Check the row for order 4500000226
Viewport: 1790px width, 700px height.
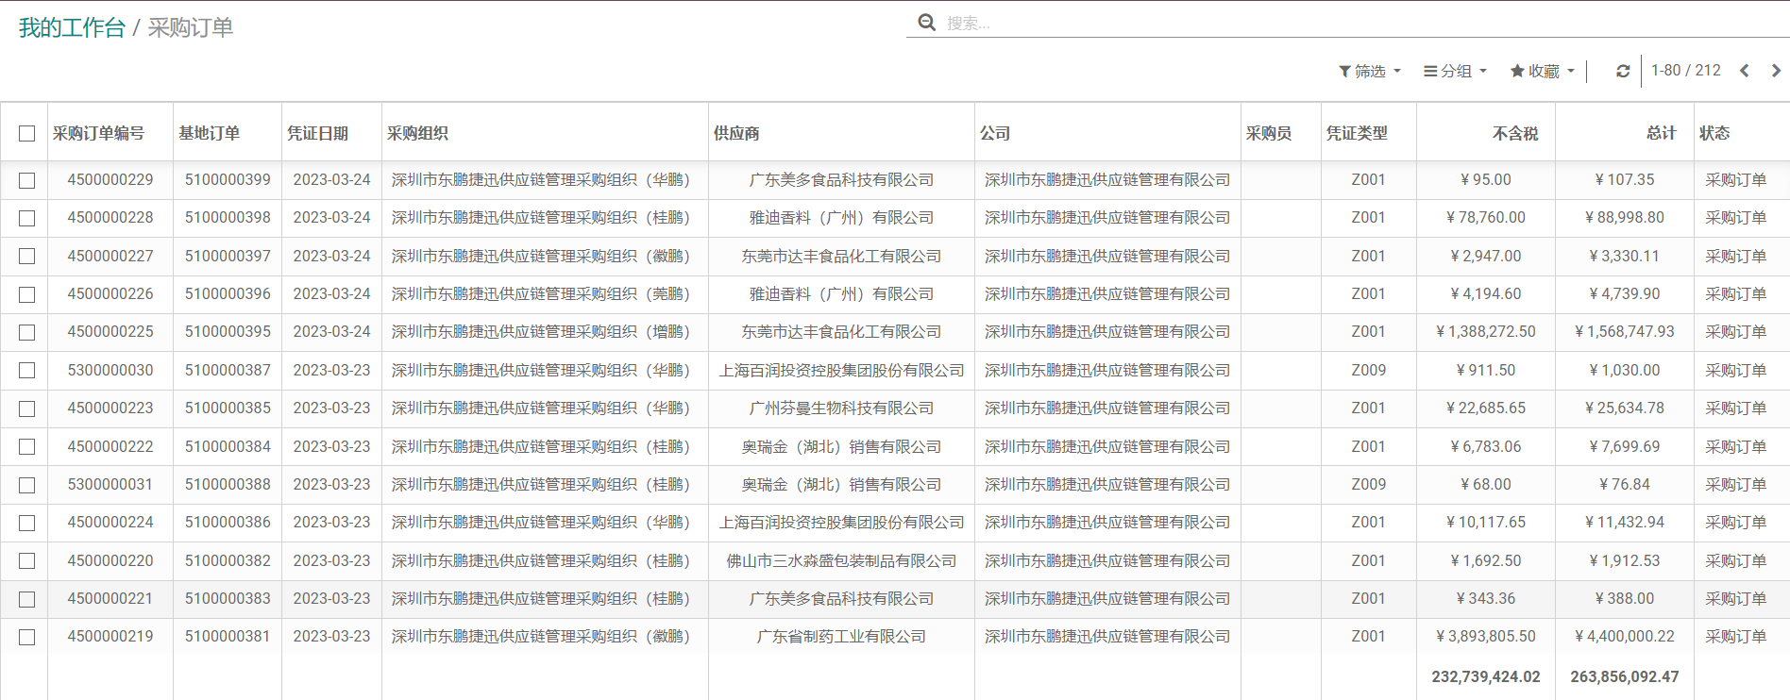point(27,294)
